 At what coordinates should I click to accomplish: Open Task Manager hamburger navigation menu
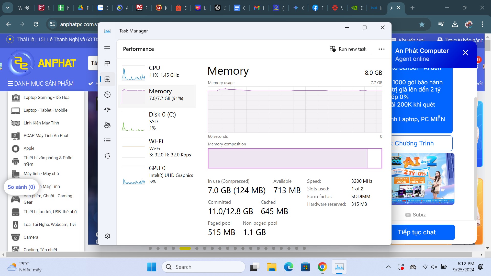(x=107, y=48)
